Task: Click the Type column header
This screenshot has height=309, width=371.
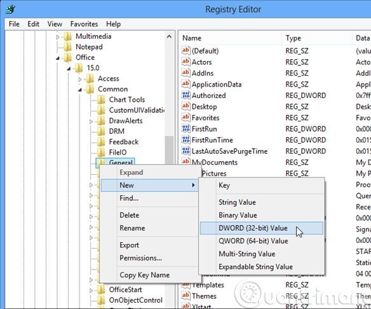Action: coord(293,38)
